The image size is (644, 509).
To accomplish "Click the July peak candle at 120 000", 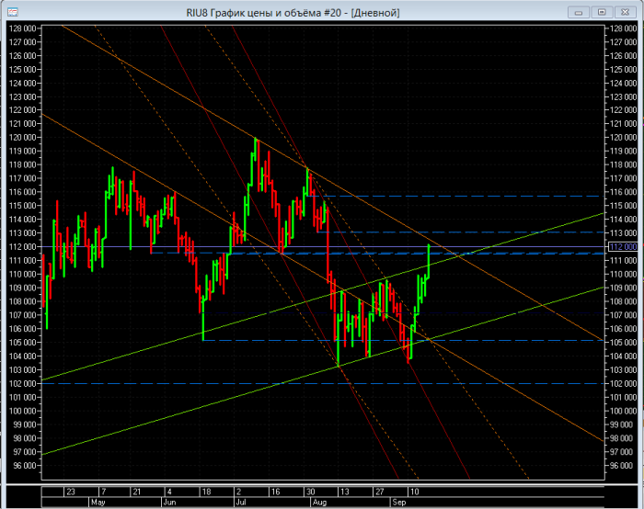I will [x=255, y=150].
